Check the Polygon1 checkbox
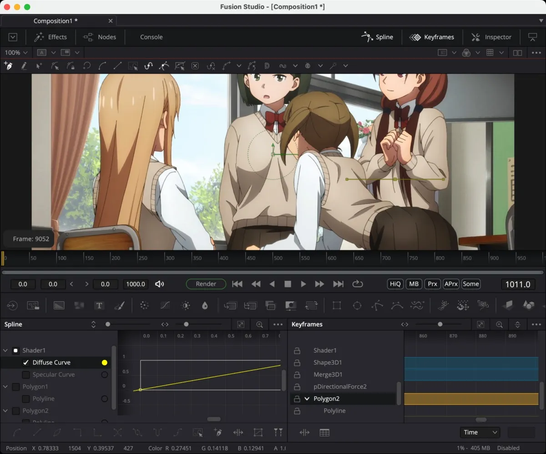The width and height of the screenshot is (546, 454). point(15,387)
